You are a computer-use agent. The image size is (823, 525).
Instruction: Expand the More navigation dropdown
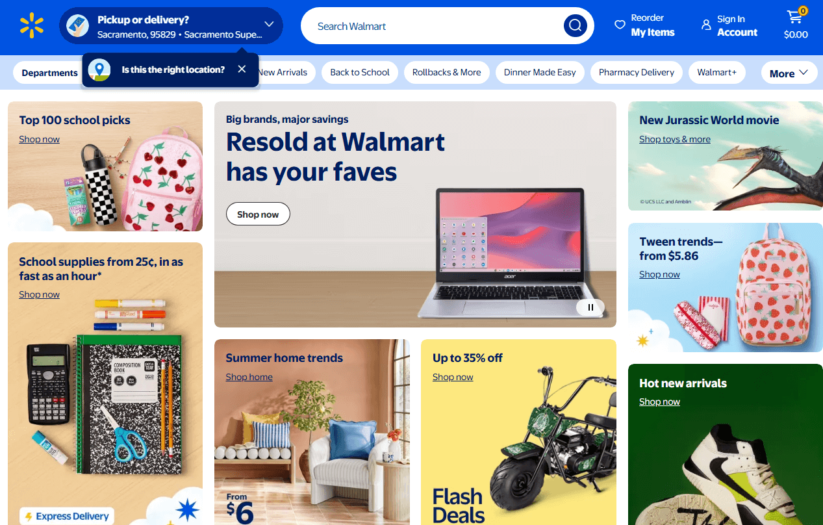pos(789,73)
